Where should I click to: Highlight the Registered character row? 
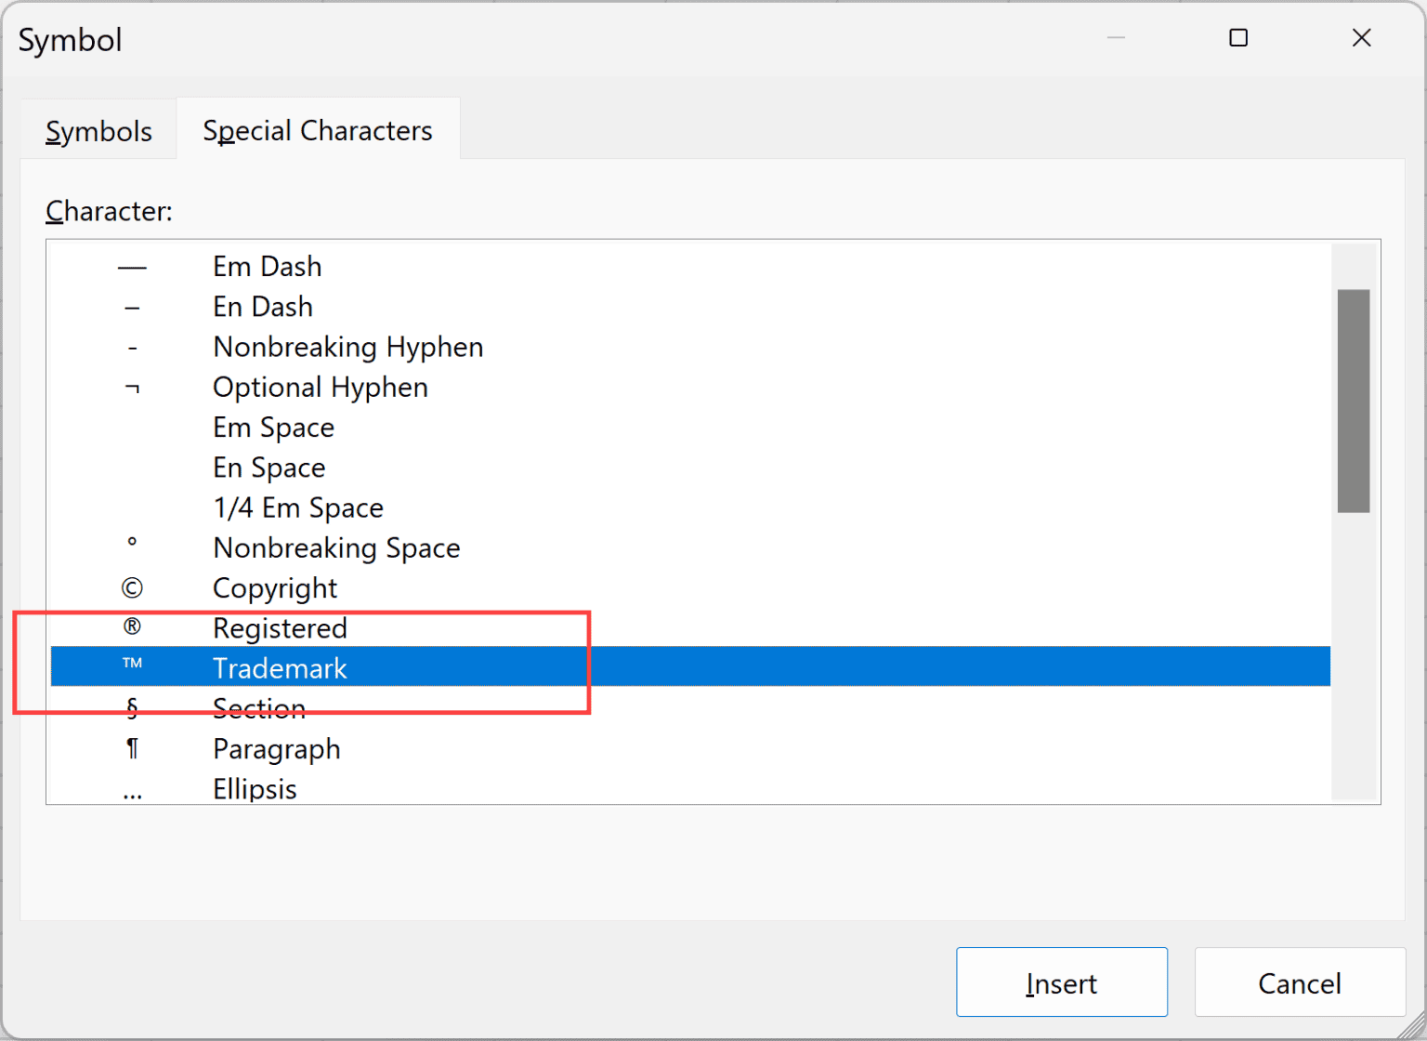click(x=280, y=627)
